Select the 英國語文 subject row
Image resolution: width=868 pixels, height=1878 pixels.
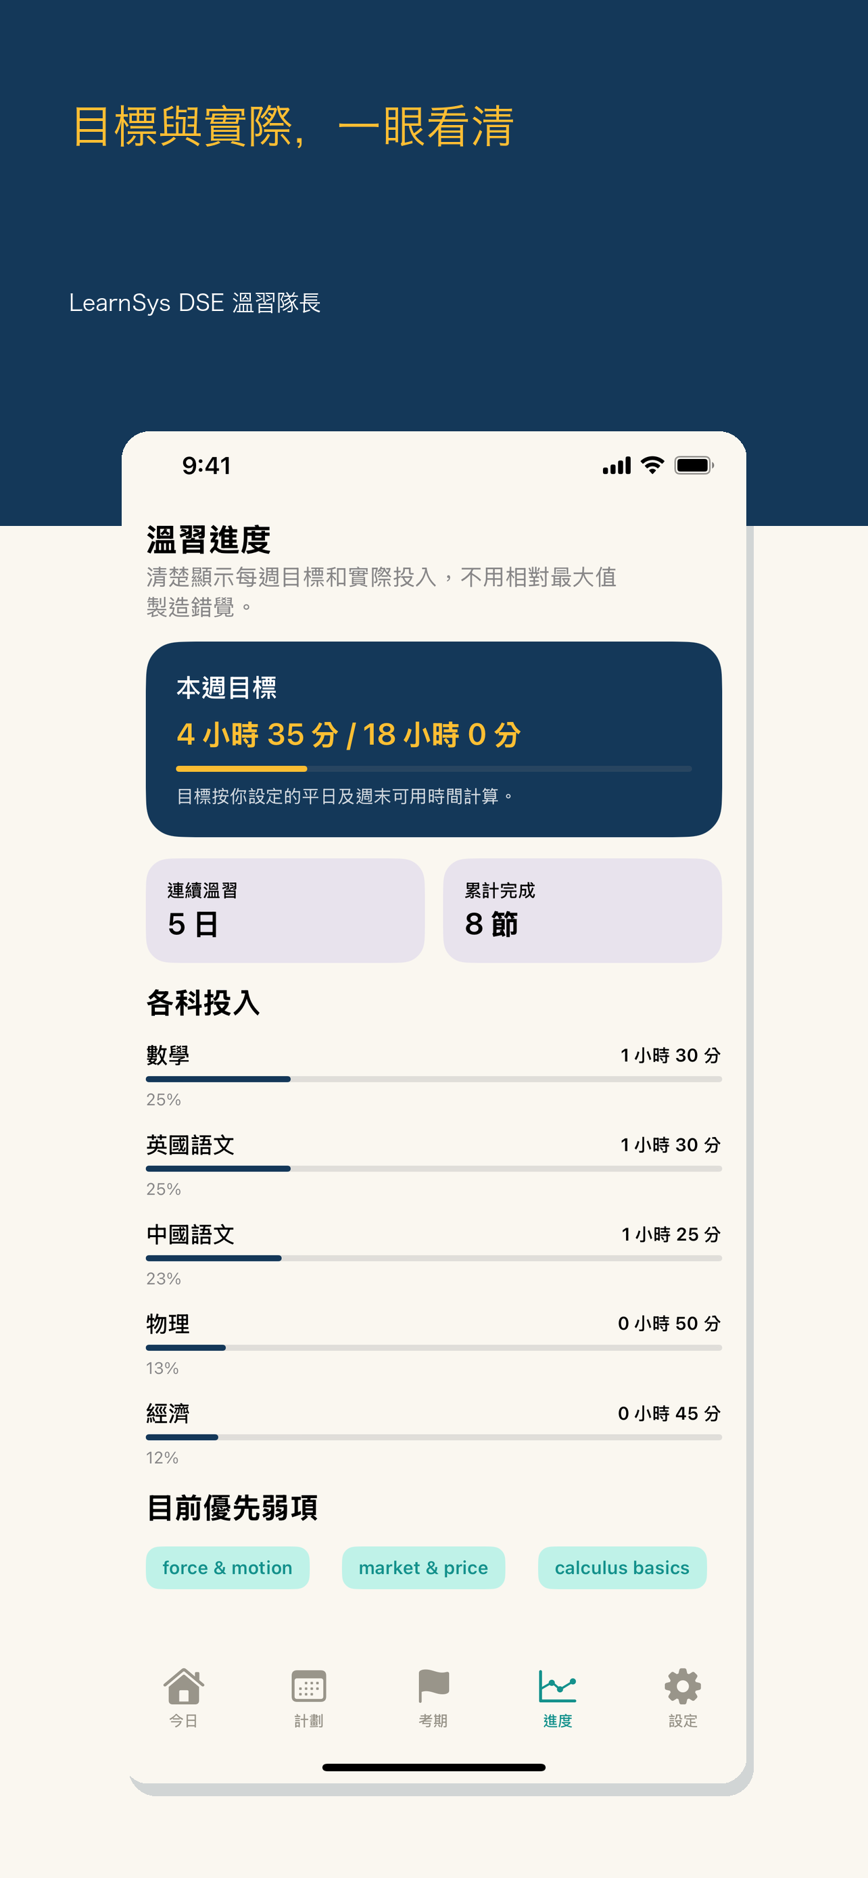433,1164
